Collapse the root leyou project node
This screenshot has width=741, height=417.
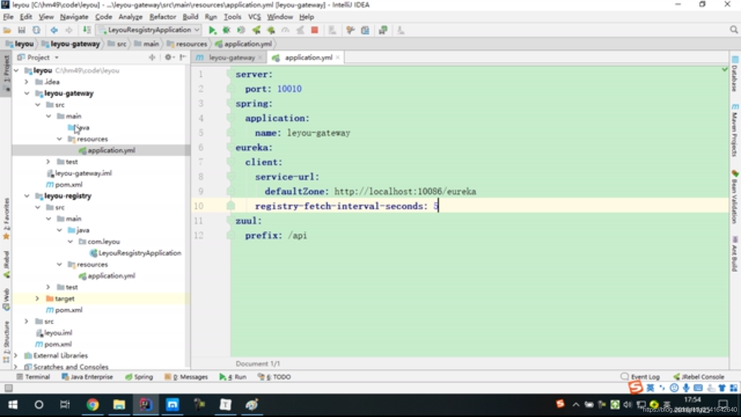pos(16,71)
